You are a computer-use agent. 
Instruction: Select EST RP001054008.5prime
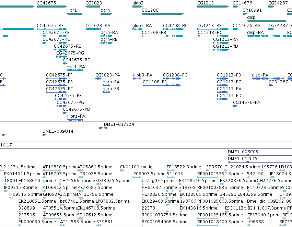coord(164,222)
